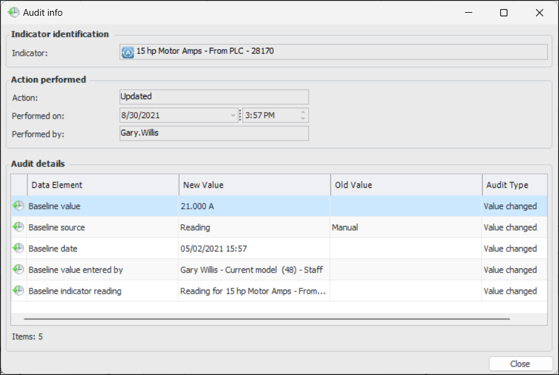This screenshot has width=559, height=375.
Task: Click the 3:57 PM time field
Action: point(275,115)
